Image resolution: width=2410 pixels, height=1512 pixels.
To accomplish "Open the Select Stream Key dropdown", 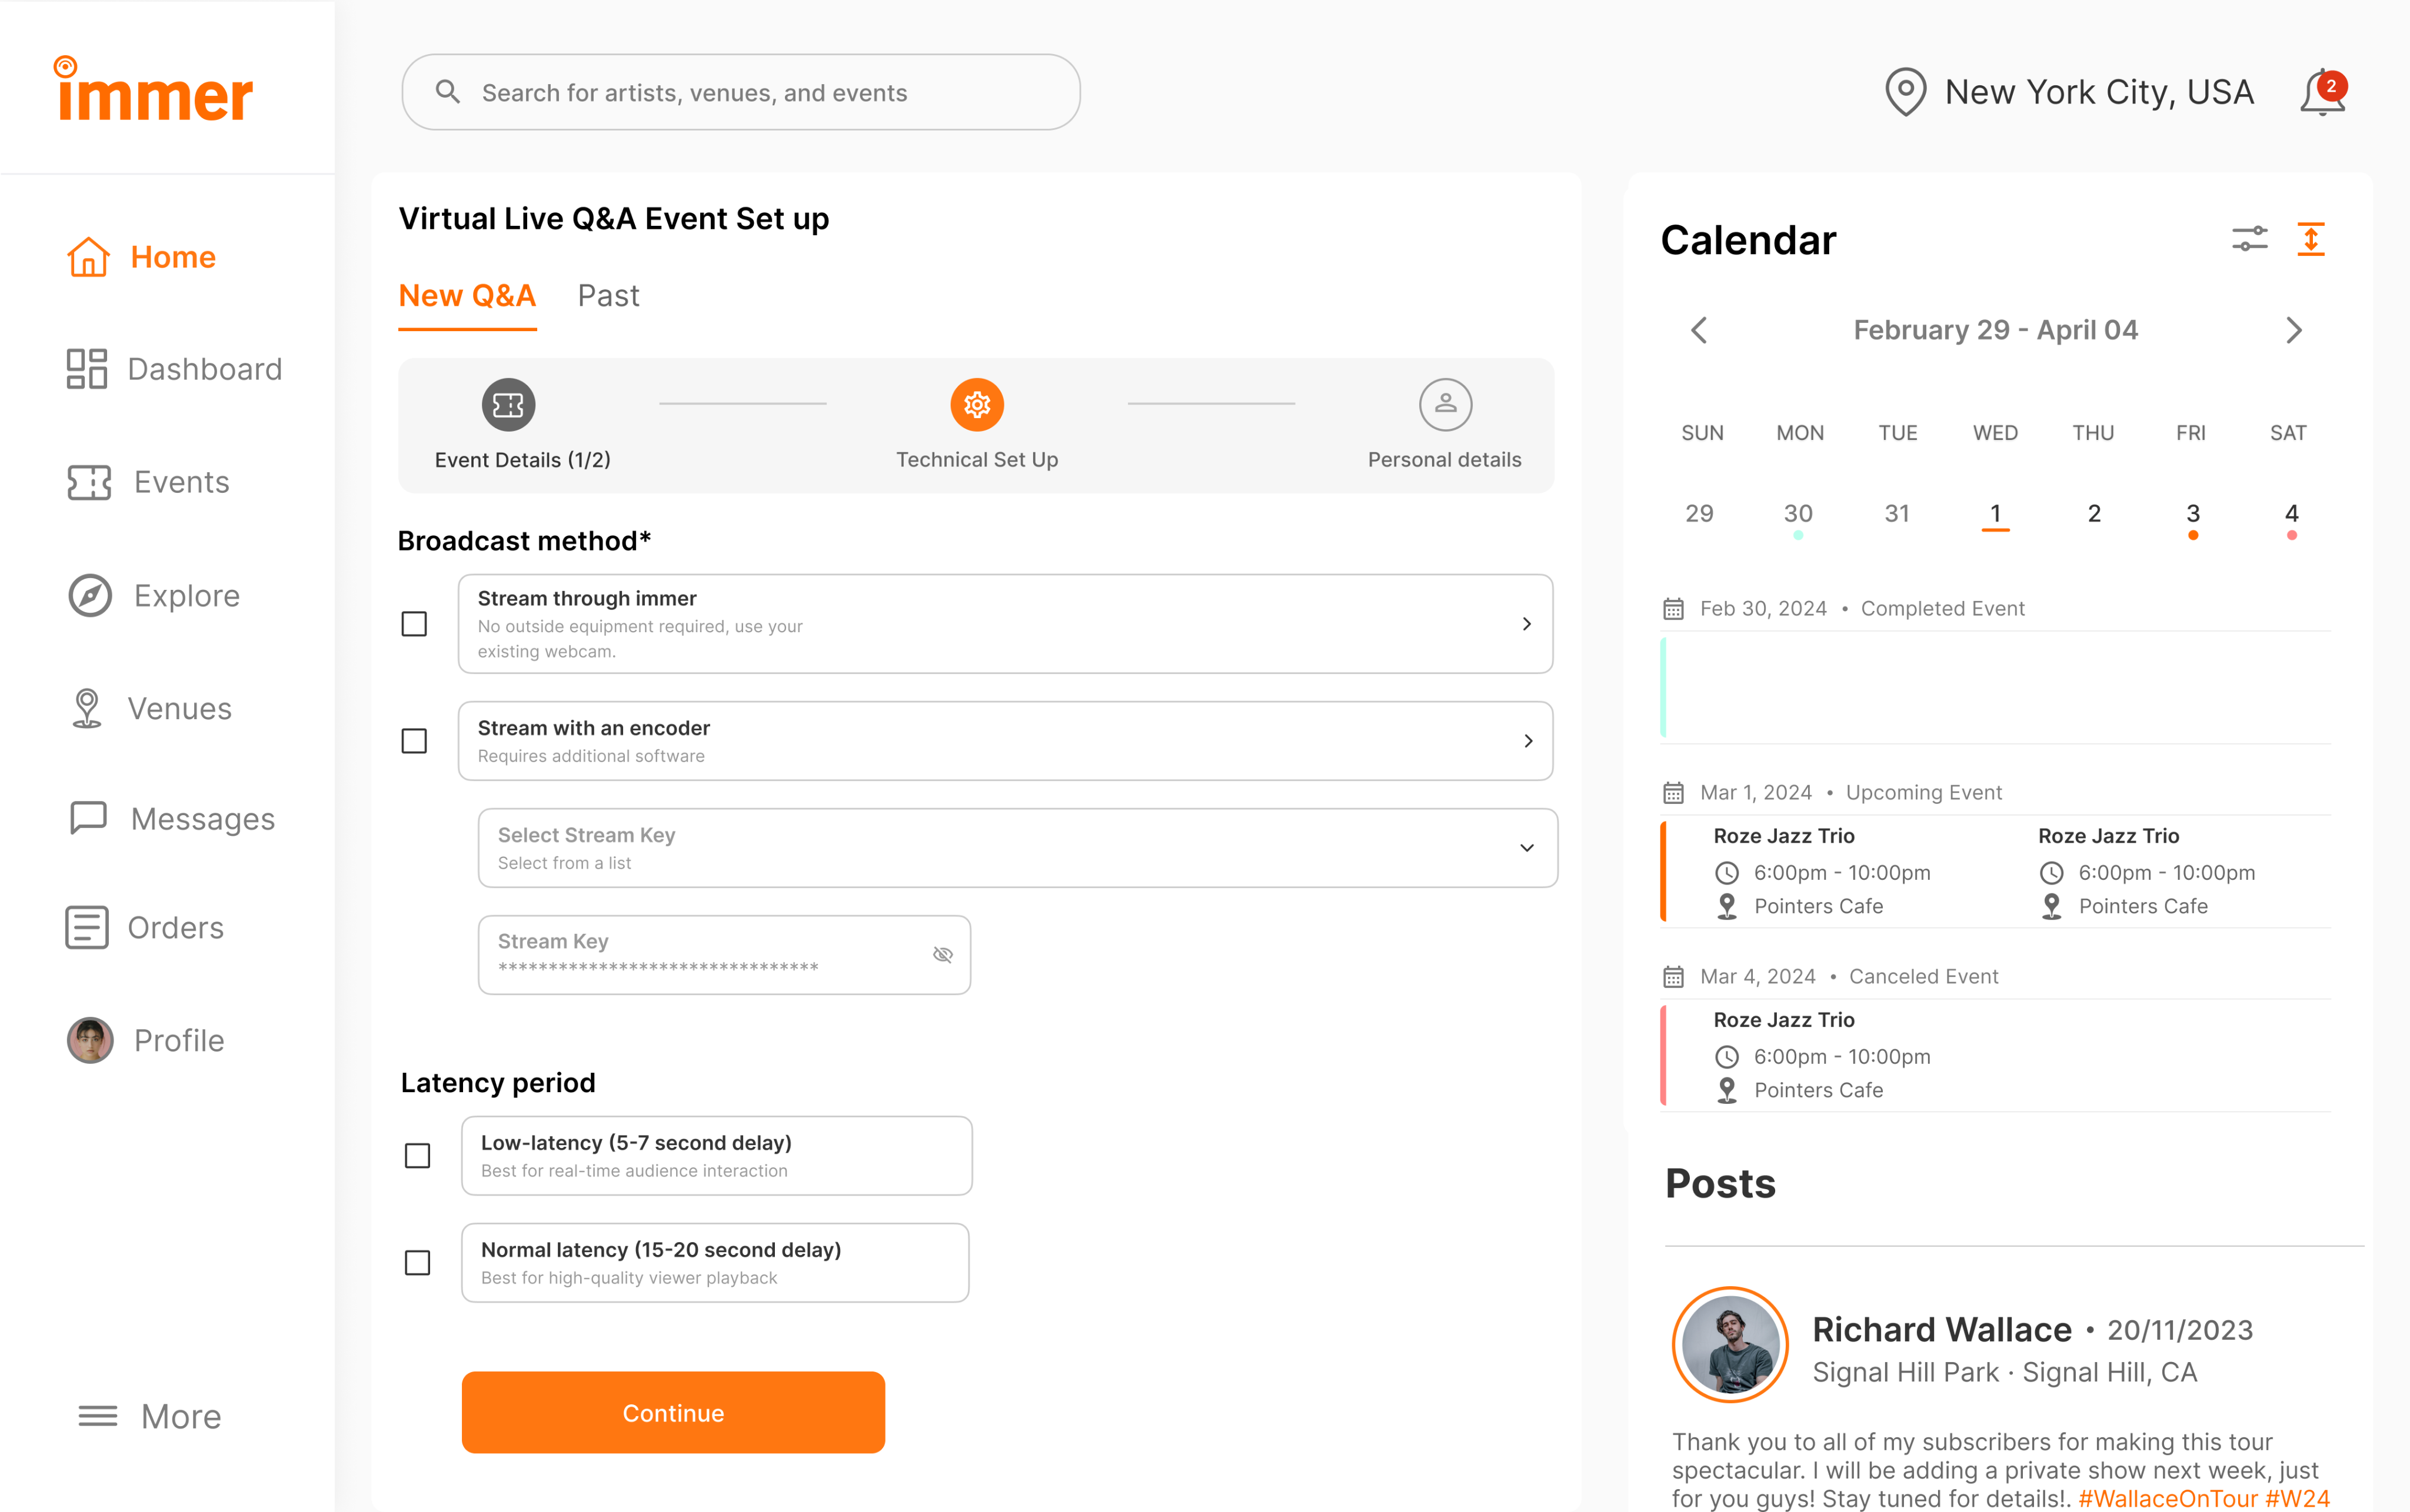I will click(1017, 848).
